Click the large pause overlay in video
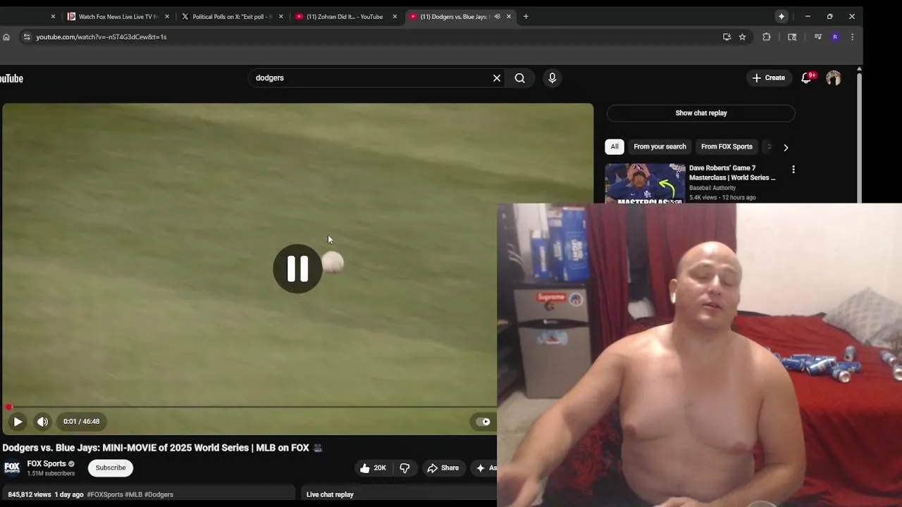This screenshot has height=507, width=902. pos(297,268)
